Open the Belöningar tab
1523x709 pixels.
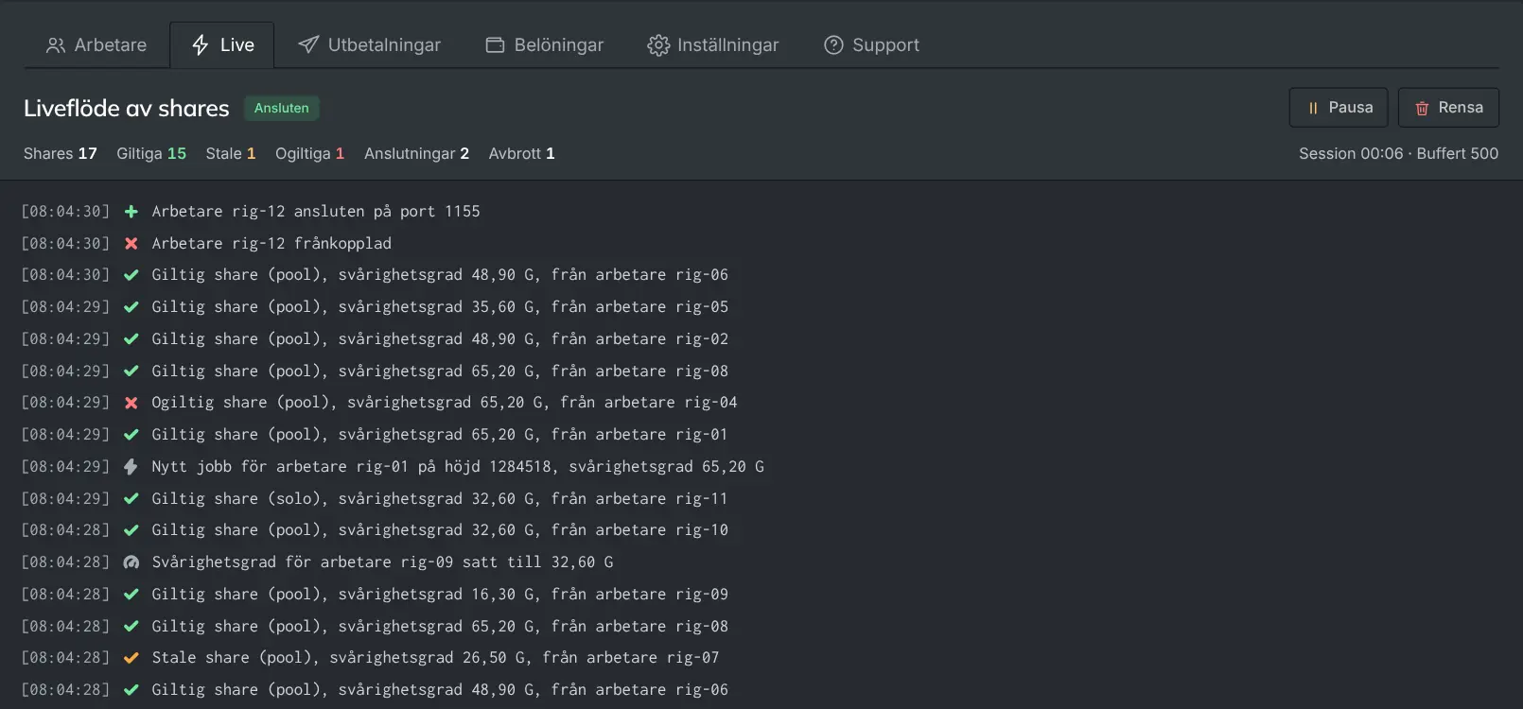pos(545,44)
